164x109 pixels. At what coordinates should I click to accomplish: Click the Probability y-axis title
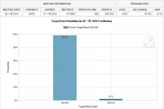click(x=8, y=67)
